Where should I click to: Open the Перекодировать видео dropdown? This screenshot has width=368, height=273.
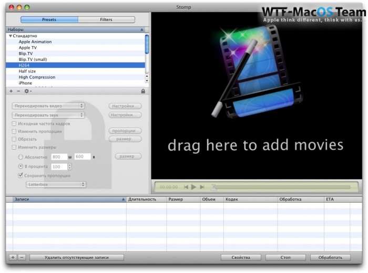(48, 106)
